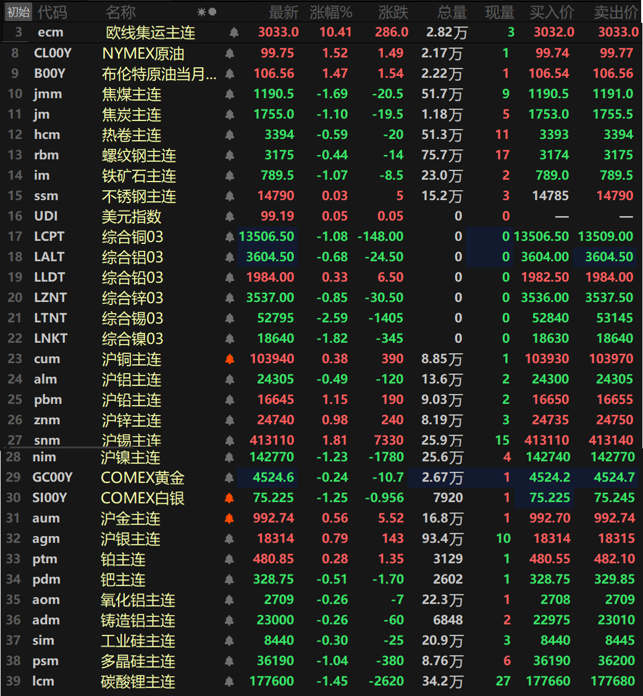Sort by 名称 column header

[x=120, y=12]
